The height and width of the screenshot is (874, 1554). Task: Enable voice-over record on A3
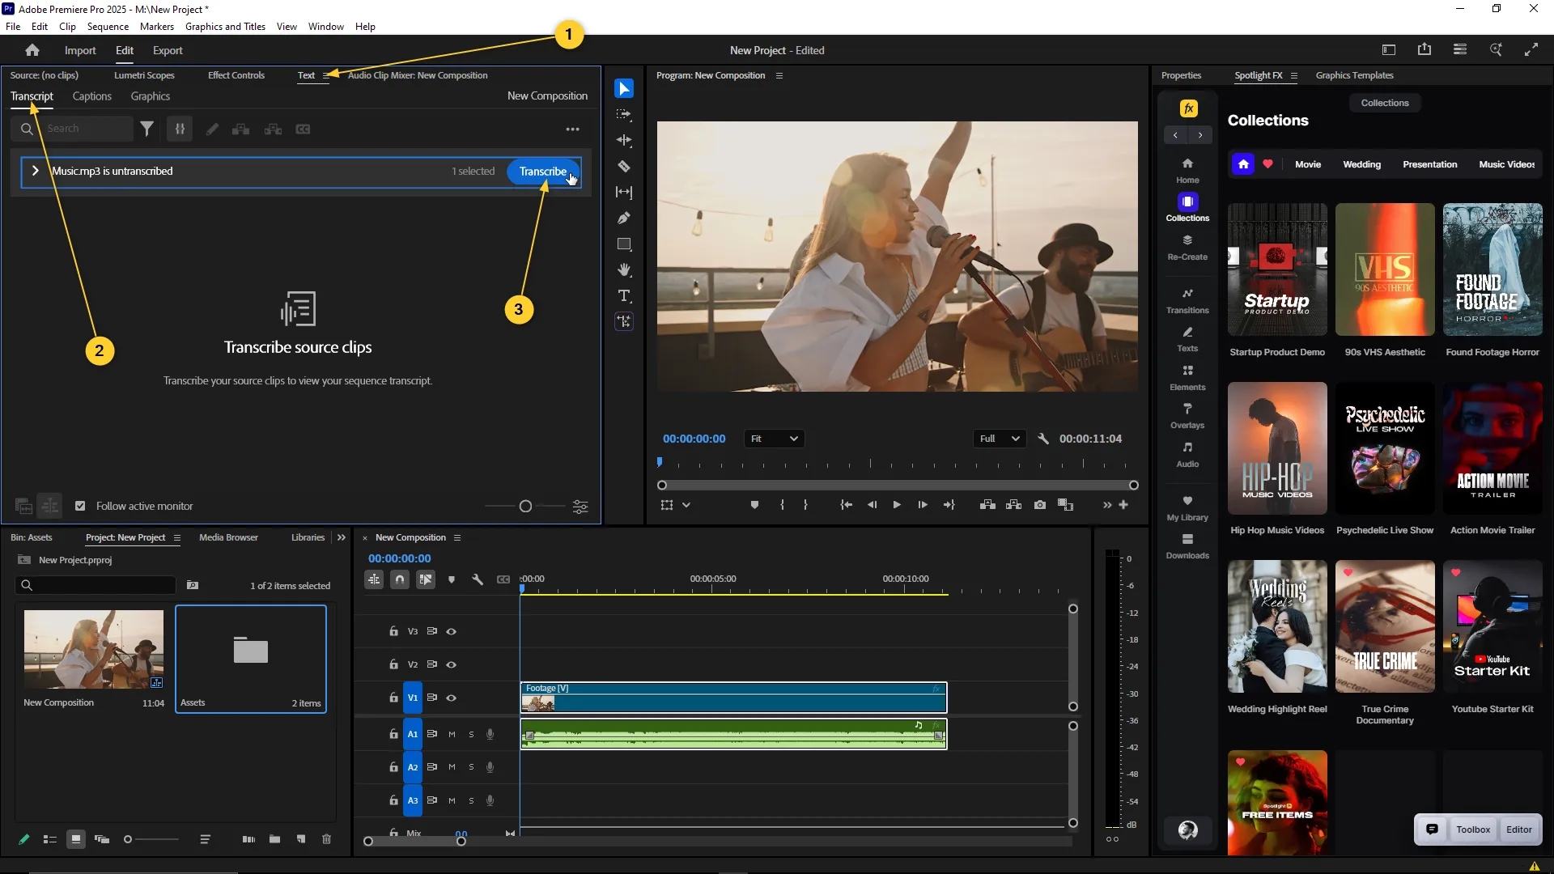click(490, 800)
